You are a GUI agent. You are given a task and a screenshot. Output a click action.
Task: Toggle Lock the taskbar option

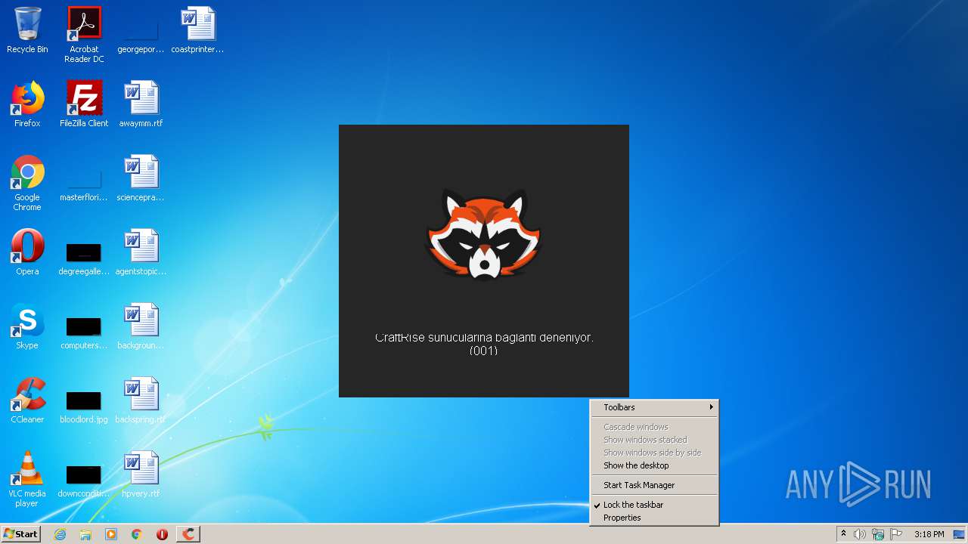click(654, 505)
